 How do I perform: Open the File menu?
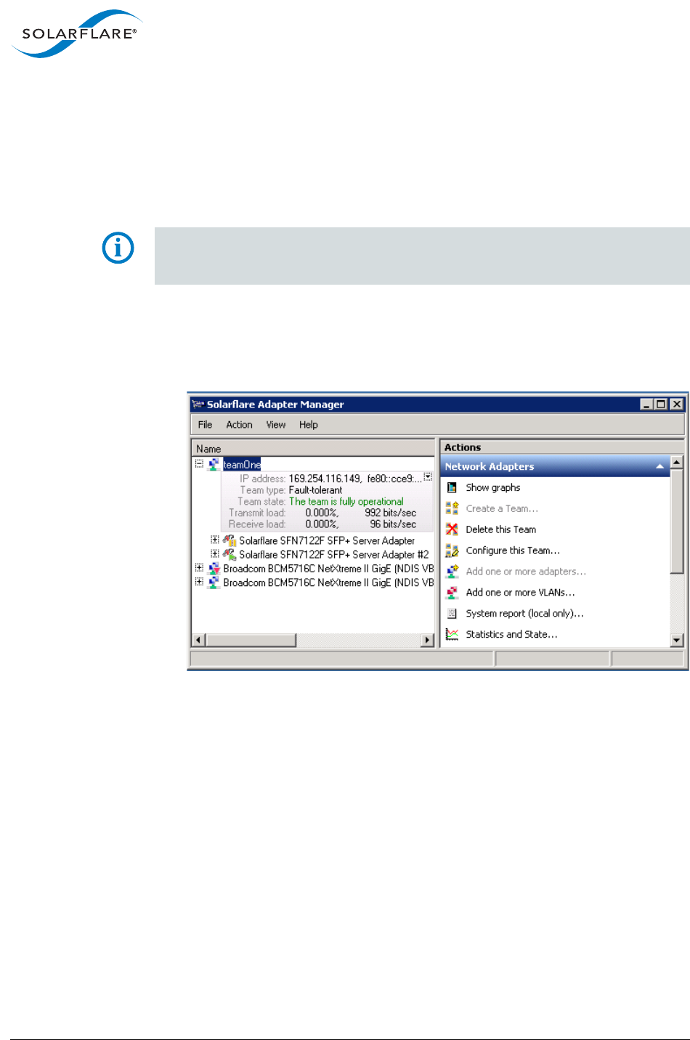[x=206, y=425]
